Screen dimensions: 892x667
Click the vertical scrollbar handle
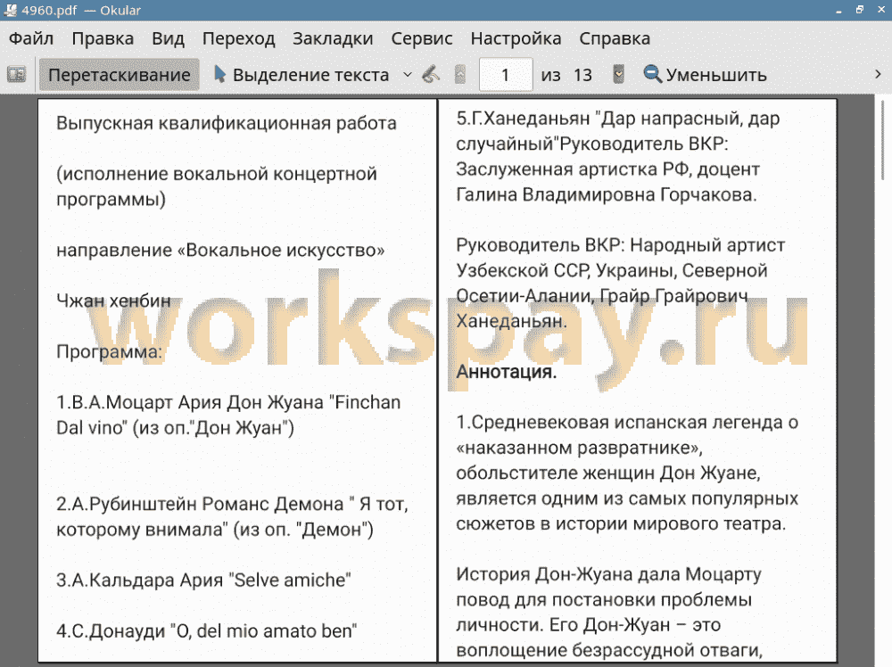(x=882, y=140)
